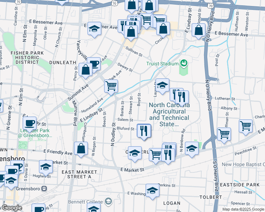
Task: Open the far-right shopping cart marker near Charlotte St
Action: click(x=246, y=126)
